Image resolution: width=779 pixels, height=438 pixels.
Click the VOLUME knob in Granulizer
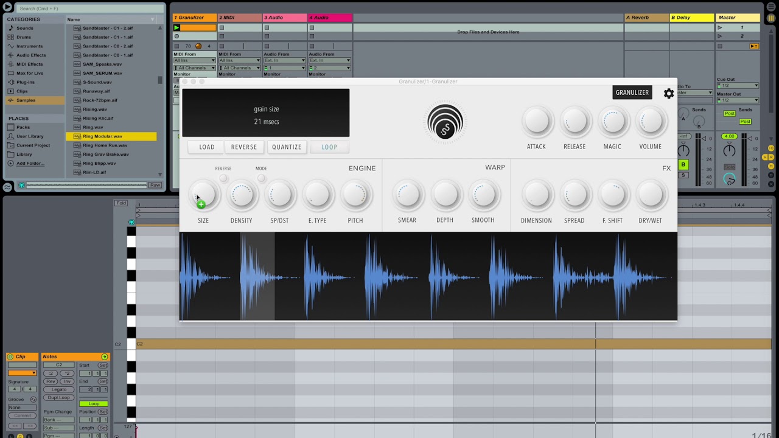(651, 121)
